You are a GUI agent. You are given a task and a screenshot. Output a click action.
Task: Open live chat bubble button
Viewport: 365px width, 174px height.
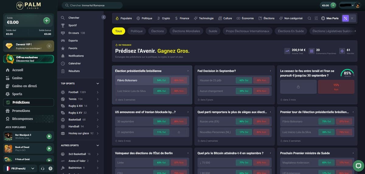(358, 166)
